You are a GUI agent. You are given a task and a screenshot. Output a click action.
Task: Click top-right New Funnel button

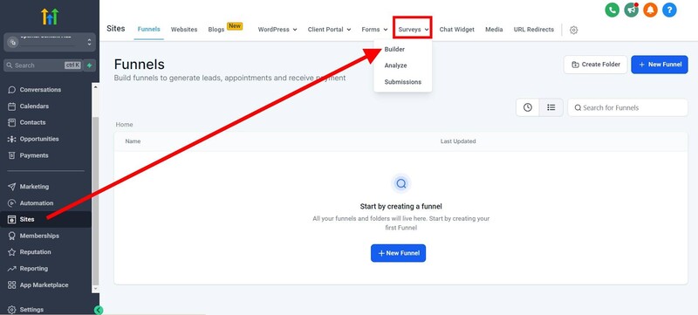[660, 65]
